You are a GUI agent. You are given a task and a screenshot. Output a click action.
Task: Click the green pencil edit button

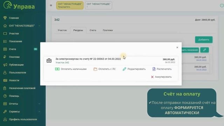pos(204,50)
